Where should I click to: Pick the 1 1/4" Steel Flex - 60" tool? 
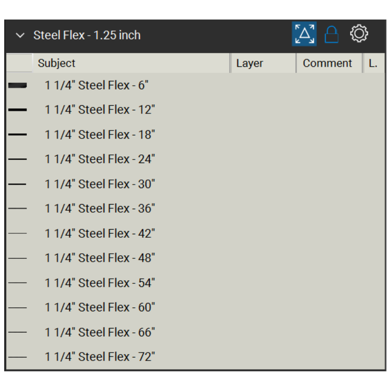(x=100, y=307)
